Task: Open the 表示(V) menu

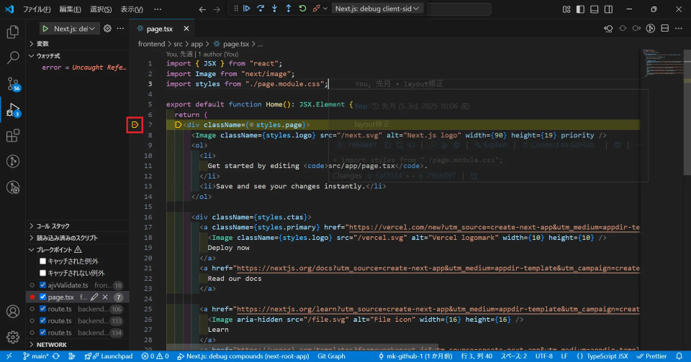Action: (x=132, y=9)
